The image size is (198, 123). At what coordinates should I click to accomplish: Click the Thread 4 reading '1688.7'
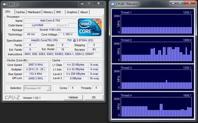click(x=187, y=95)
